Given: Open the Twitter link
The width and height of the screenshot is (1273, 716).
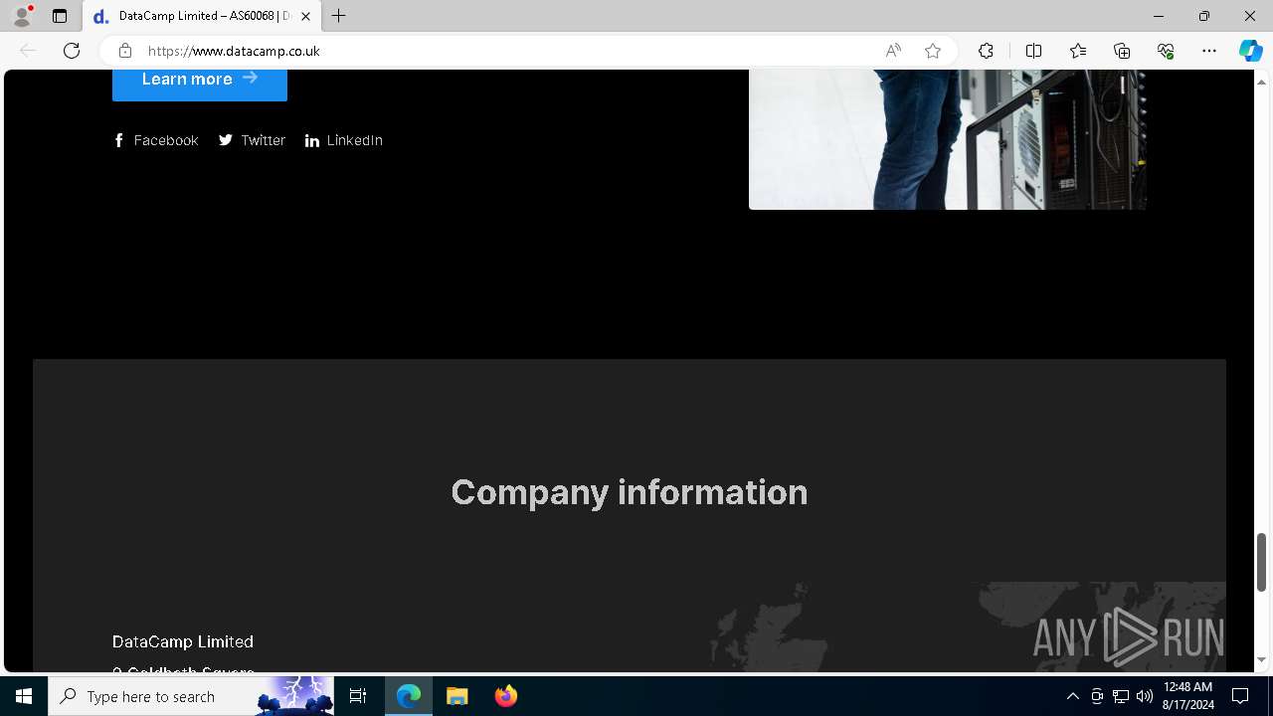Looking at the screenshot, I should click(252, 140).
